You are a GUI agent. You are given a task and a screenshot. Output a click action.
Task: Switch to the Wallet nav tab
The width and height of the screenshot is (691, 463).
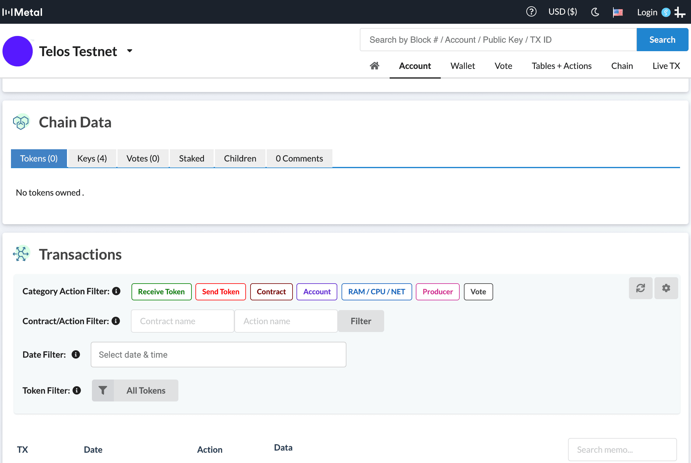pos(463,66)
